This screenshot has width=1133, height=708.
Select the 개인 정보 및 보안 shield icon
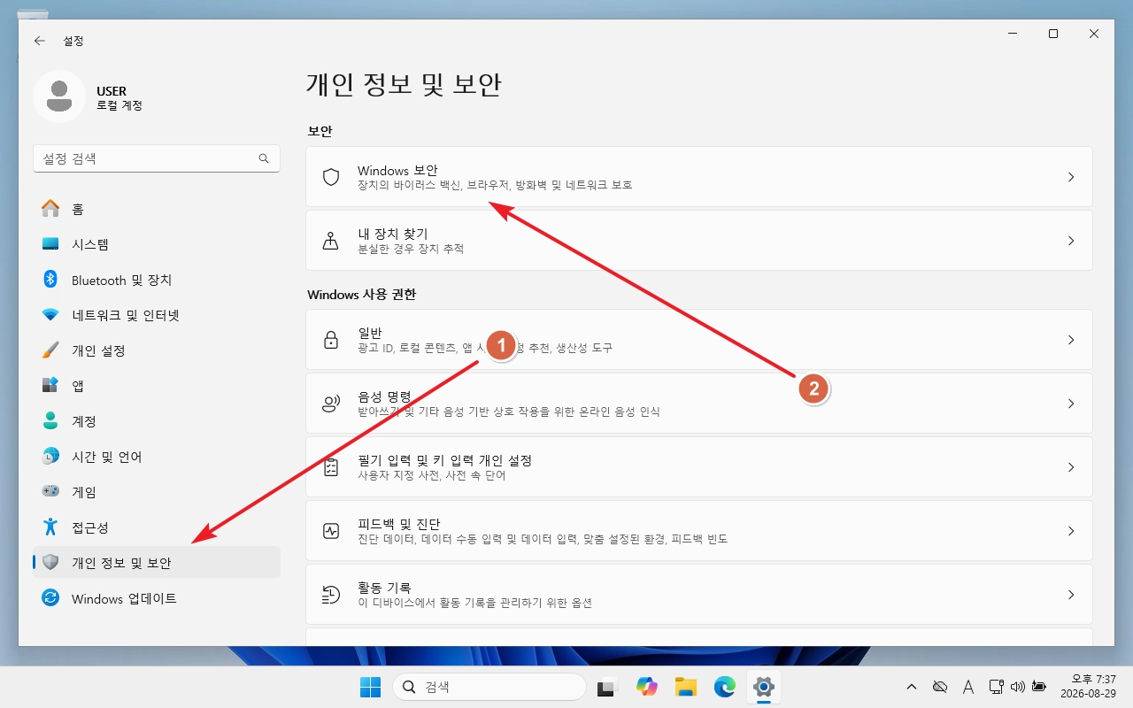point(50,563)
